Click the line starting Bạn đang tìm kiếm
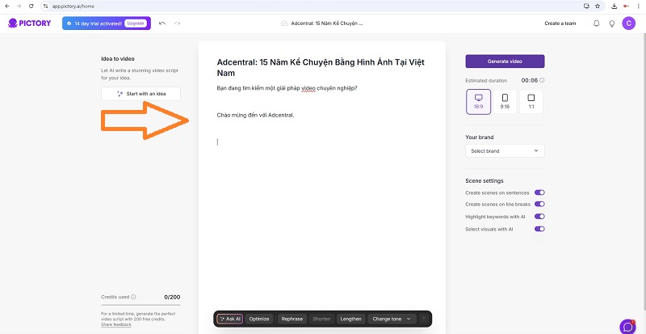 pos(287,88)
